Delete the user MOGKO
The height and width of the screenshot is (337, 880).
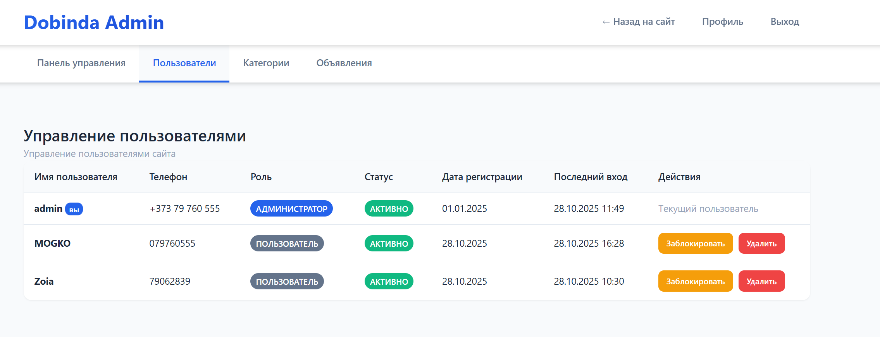coord(761,244)
